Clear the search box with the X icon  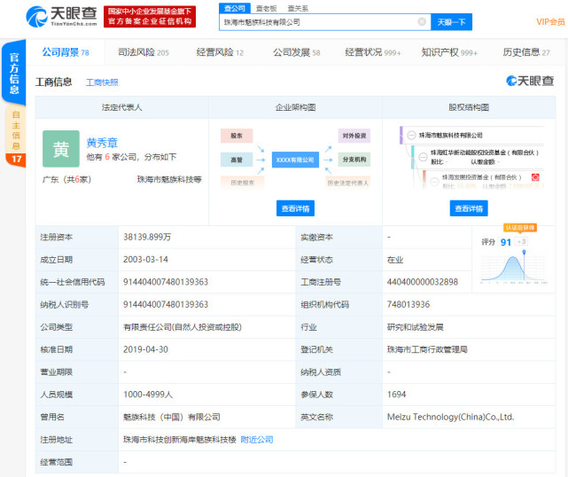421,21
